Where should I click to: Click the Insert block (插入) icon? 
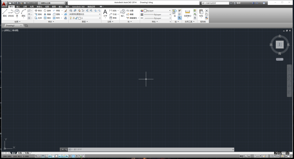coord(123,13)
